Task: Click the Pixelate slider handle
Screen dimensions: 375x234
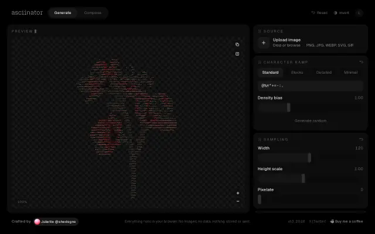Action: click(x=260, y=199)
